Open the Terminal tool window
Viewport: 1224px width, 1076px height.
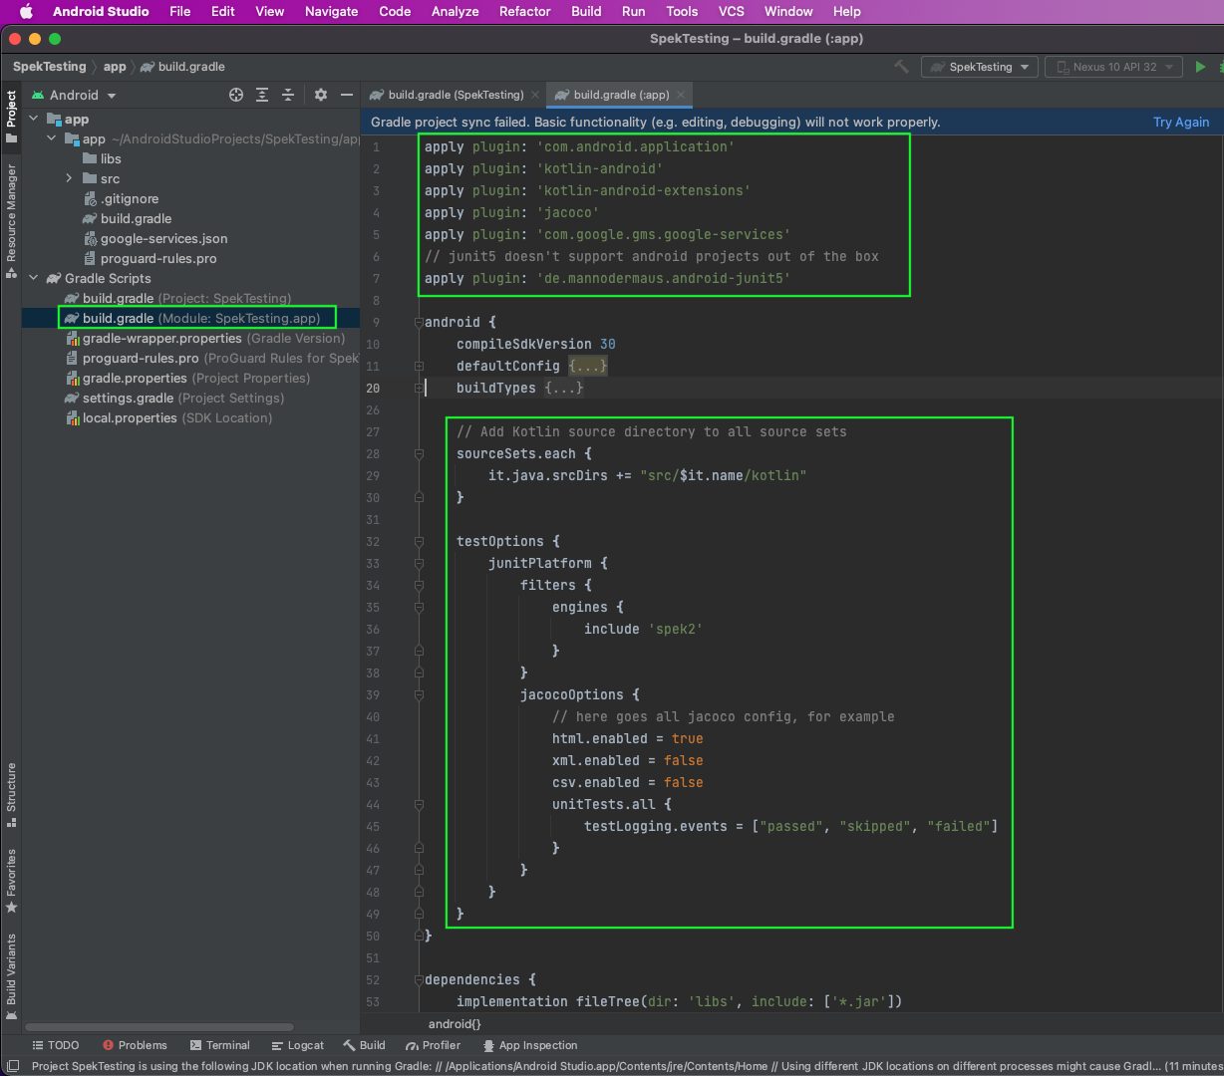(219, 1045)
